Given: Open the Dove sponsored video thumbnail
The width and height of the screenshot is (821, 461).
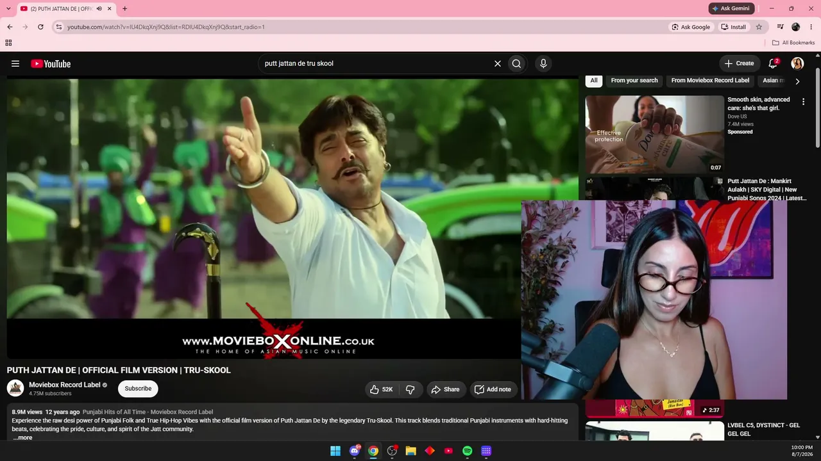Looking at the screenshot, I should (x=654, y=134).
